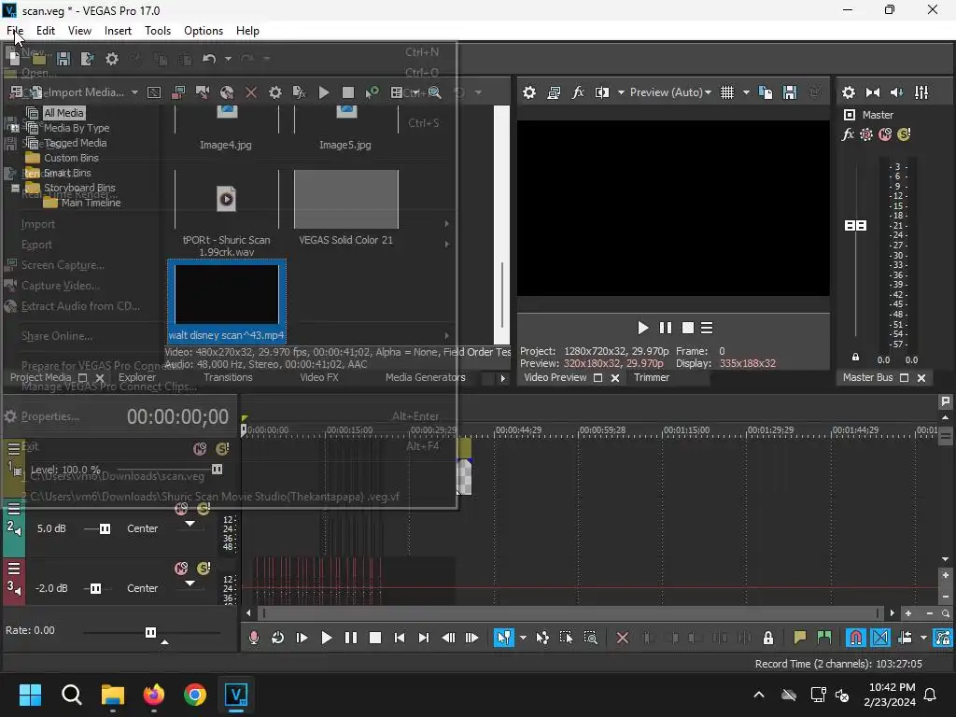Click the Record microphone button in transport
Image resolution: width=956 pixels, height=717 pixels.
[254, 638]
